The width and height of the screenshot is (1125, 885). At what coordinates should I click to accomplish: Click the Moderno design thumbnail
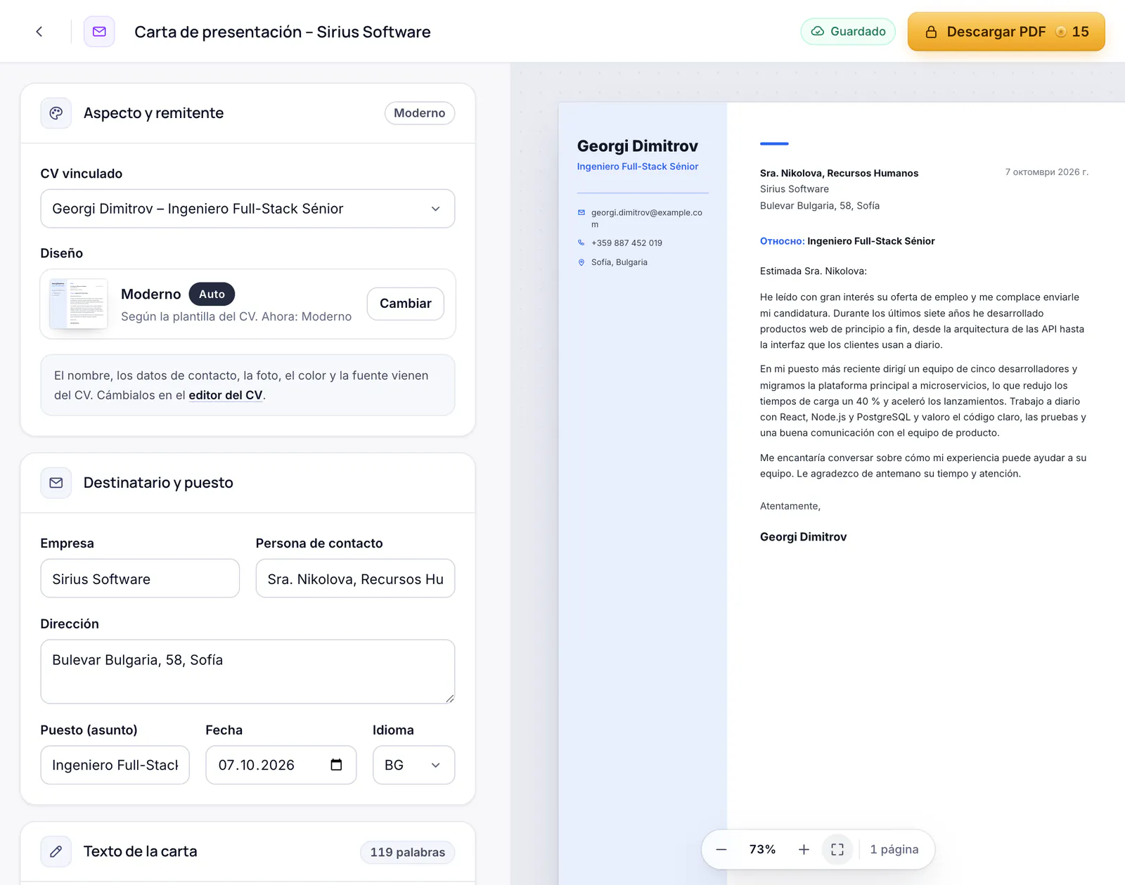point(78,304)
